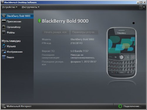Open the Файлы section icon
The image size is (147, 110).
click(x=4, y=33)
